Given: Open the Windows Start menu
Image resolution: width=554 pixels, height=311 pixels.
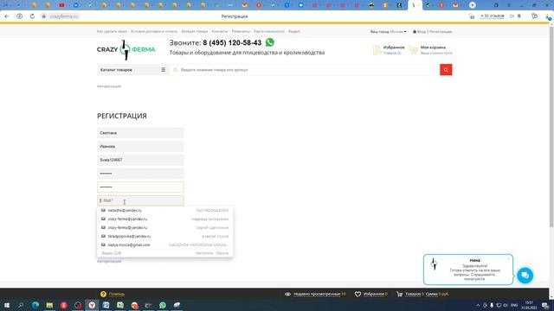Looking at the screenshot, I should click(x=7, y=305).
